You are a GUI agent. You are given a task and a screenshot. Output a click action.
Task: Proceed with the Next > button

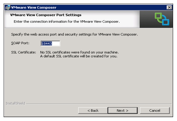tap(123, 111)
